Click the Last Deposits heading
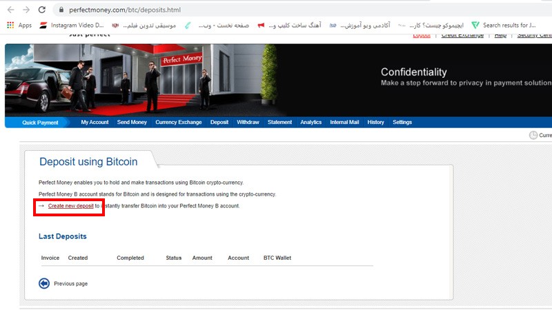 click(63, 236)
